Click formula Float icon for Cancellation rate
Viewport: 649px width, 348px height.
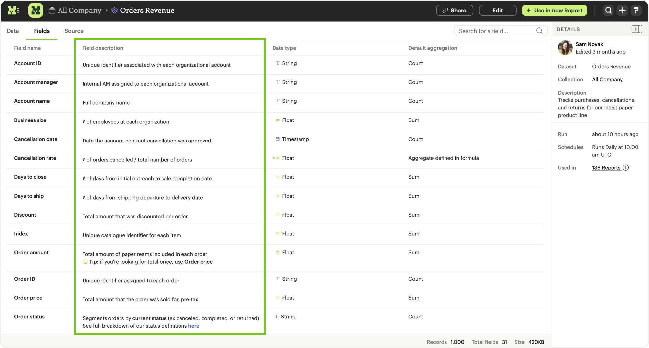click(x=276, y=158)
